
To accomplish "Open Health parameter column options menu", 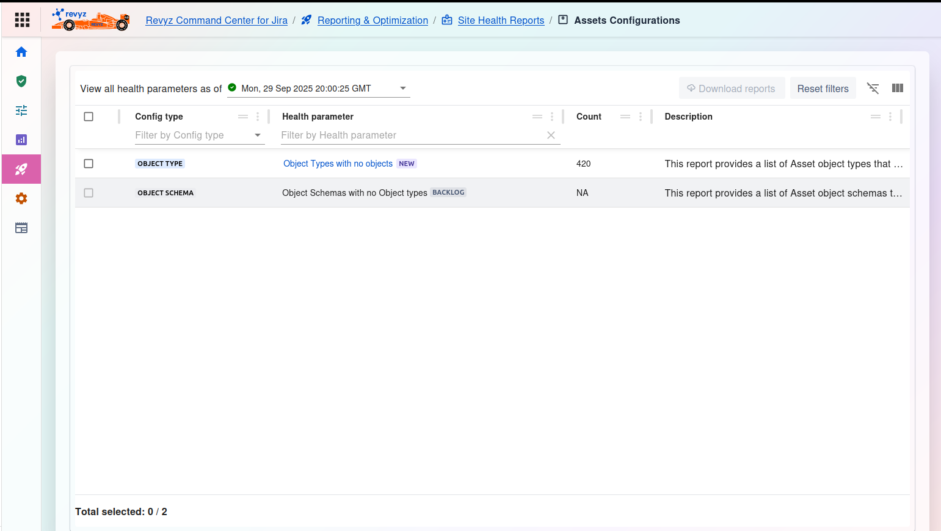I will tap(551, 117).
